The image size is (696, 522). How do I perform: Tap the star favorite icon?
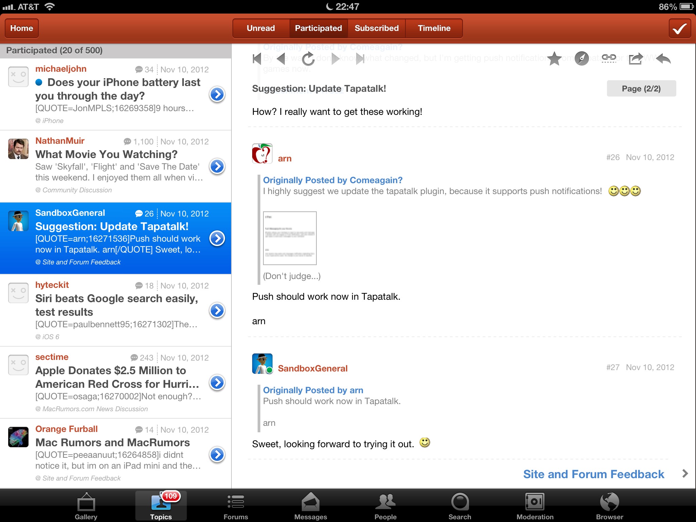click(x=555, y=59)
